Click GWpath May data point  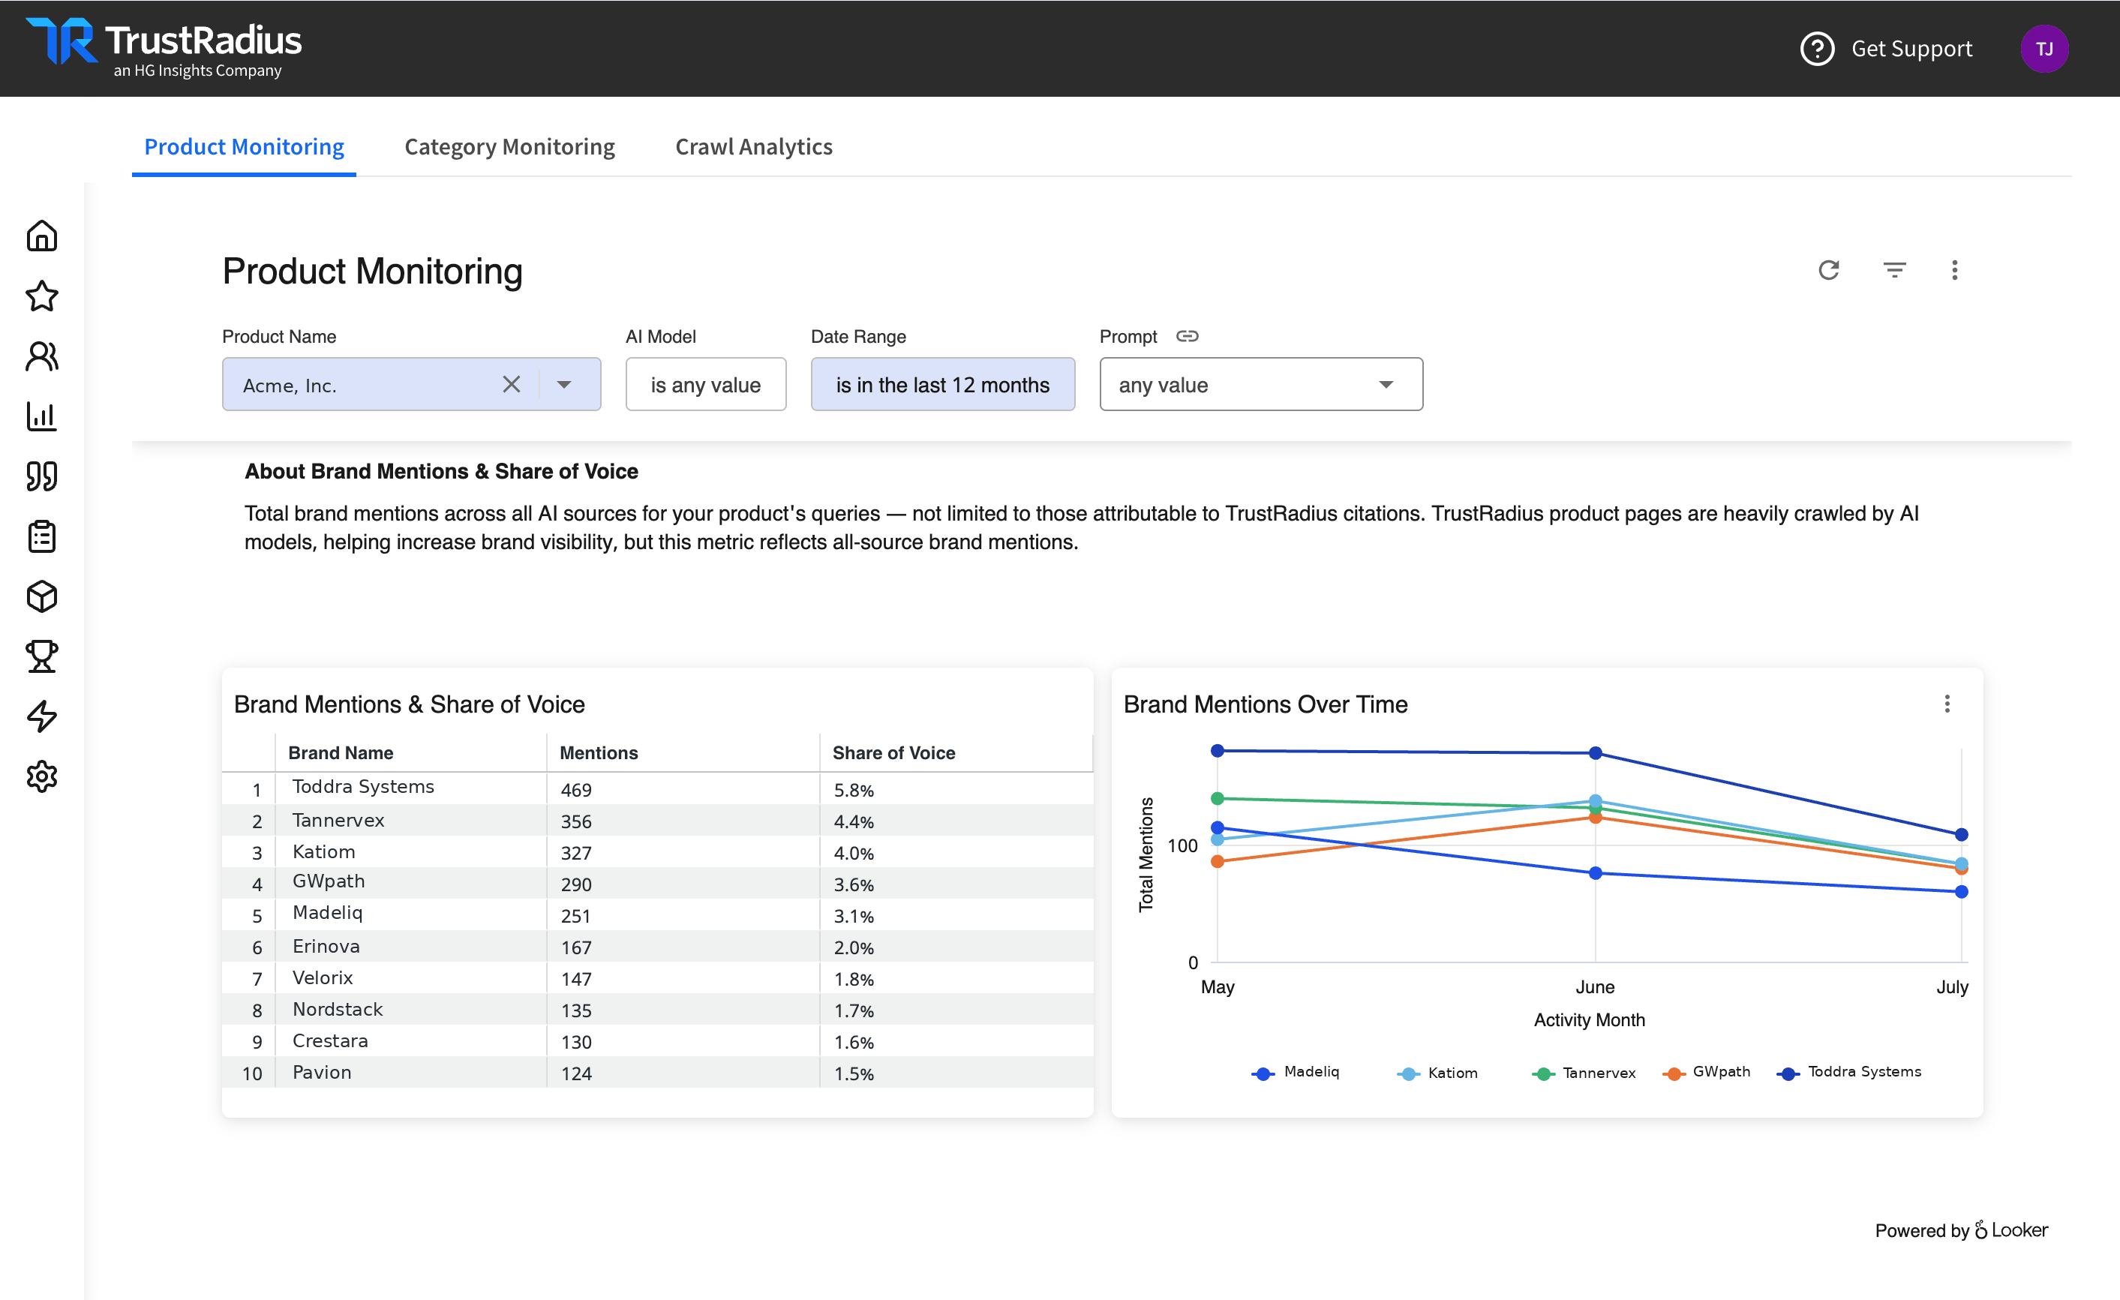pyautogui.click(x=1217, y=861)
